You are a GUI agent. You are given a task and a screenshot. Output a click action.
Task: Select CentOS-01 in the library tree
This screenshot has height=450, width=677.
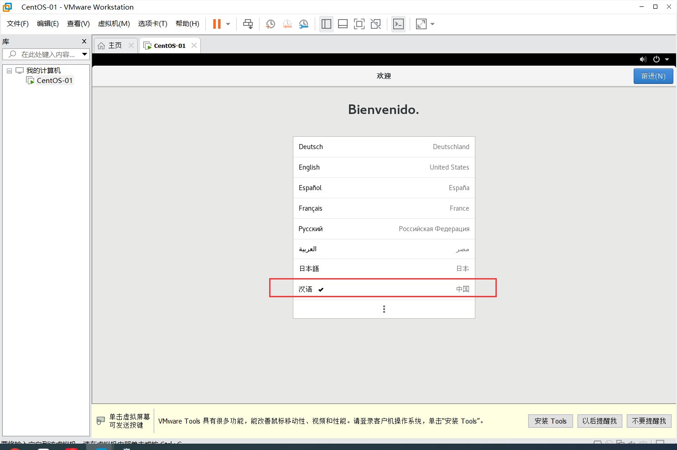click(x=54, y=81)
